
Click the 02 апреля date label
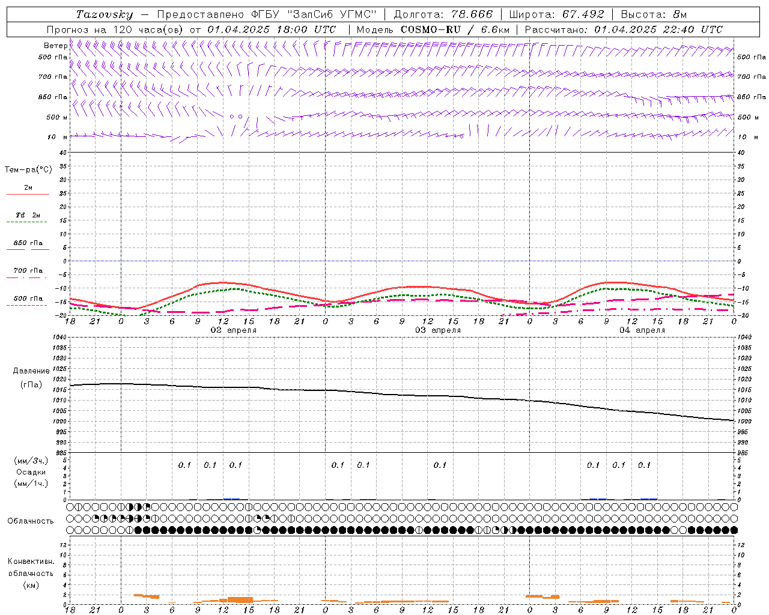point(234,330)
